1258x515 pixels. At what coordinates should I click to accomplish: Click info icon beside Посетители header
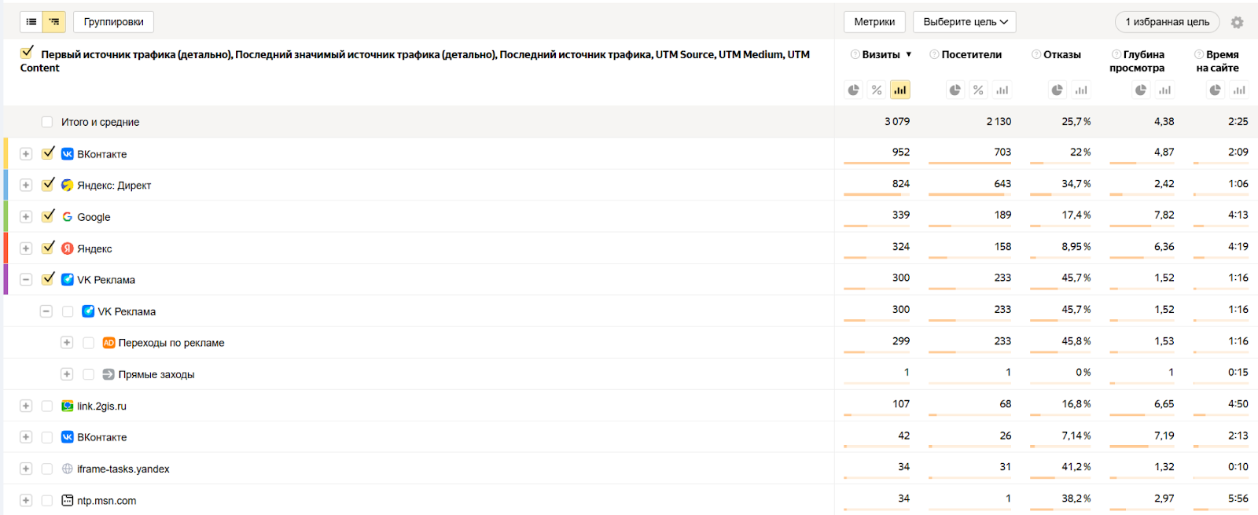point(934,54)
